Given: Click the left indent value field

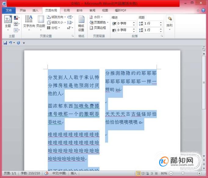Looking at the screenshot, I should coord(124,23).
